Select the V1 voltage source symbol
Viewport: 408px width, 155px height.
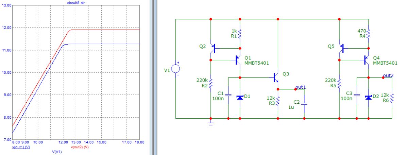tap(176, 69)
